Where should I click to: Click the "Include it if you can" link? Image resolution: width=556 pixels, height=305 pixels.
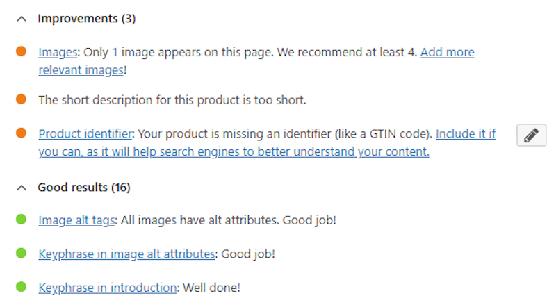466,134
